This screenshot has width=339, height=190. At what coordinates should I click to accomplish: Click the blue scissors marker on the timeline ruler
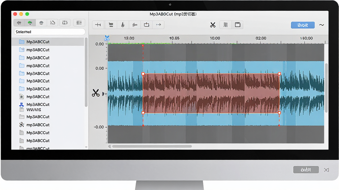[x=107, y=38]
